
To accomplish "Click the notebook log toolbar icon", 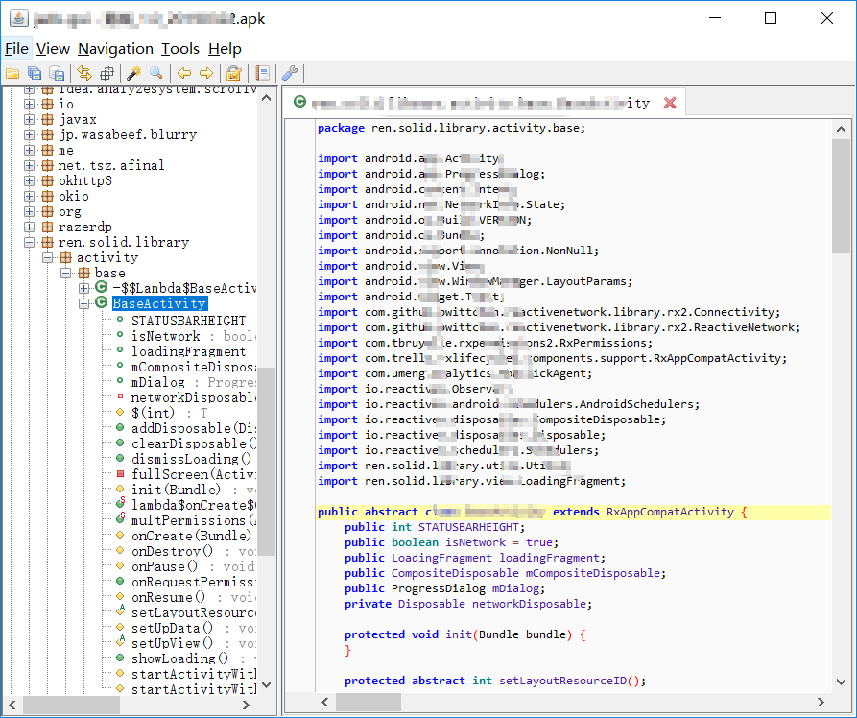I will tap(261, 73).
